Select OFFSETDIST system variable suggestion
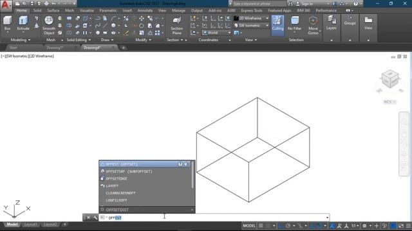 point(147,210)
